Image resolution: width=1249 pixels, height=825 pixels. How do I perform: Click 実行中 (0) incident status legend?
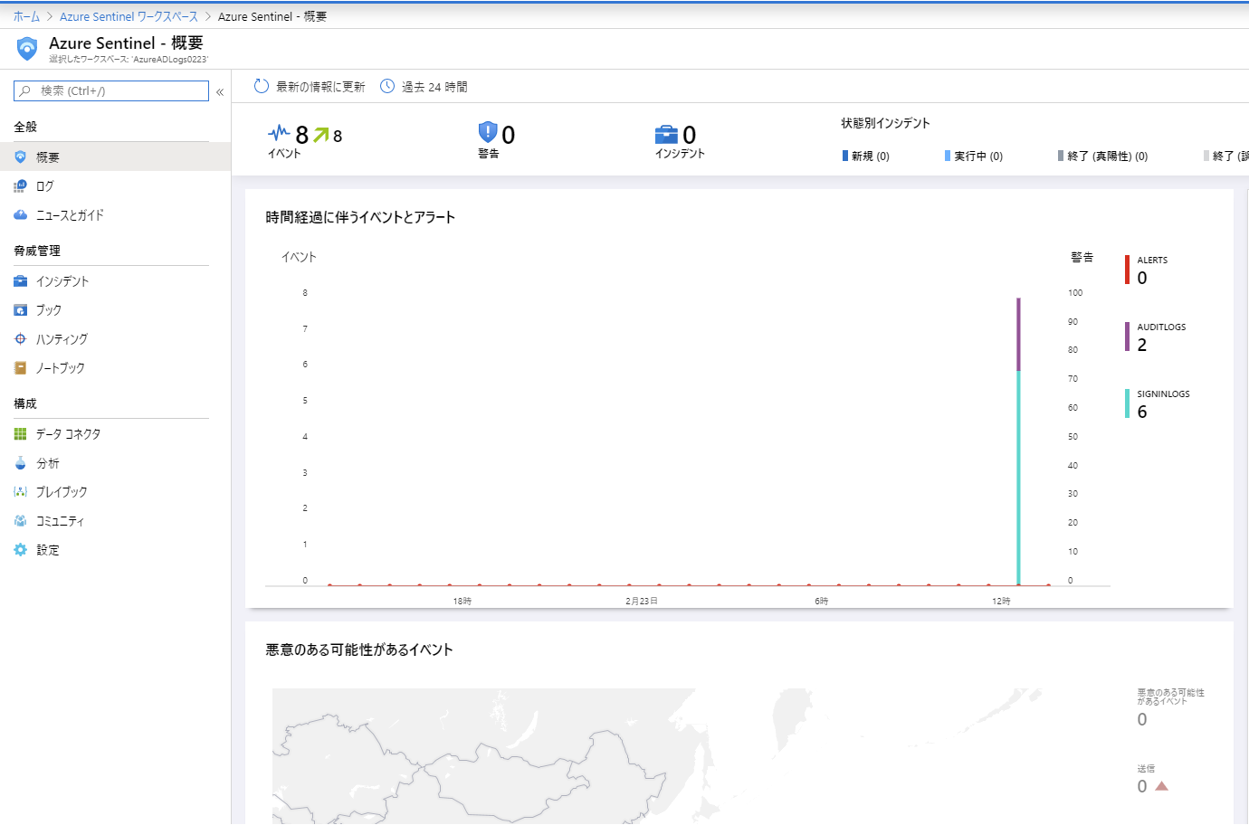click(x=973, y=156)
